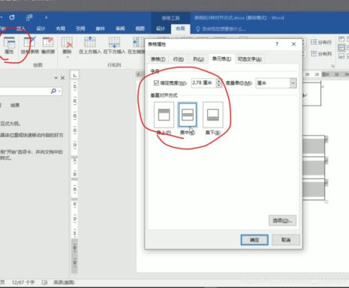Close the navigation pane
349x288 pixels.
[x=63, y=78]
